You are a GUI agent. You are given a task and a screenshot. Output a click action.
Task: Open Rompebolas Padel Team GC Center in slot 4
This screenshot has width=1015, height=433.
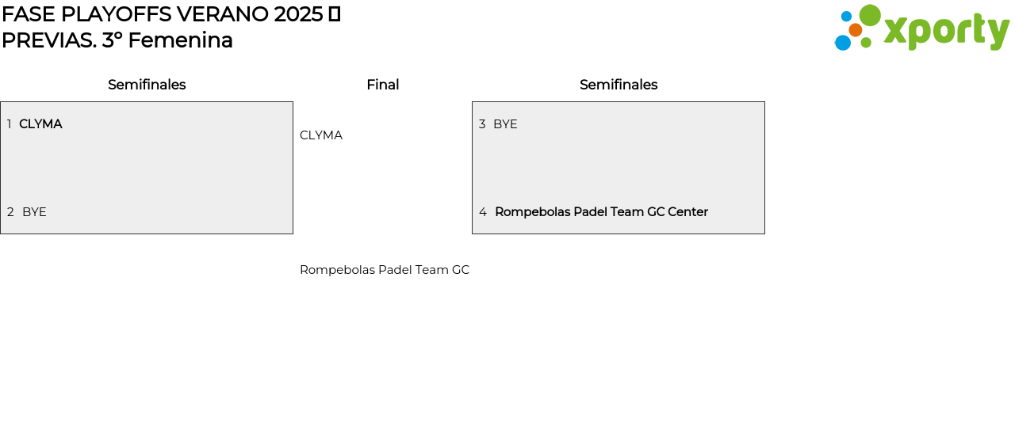point(601,212)
